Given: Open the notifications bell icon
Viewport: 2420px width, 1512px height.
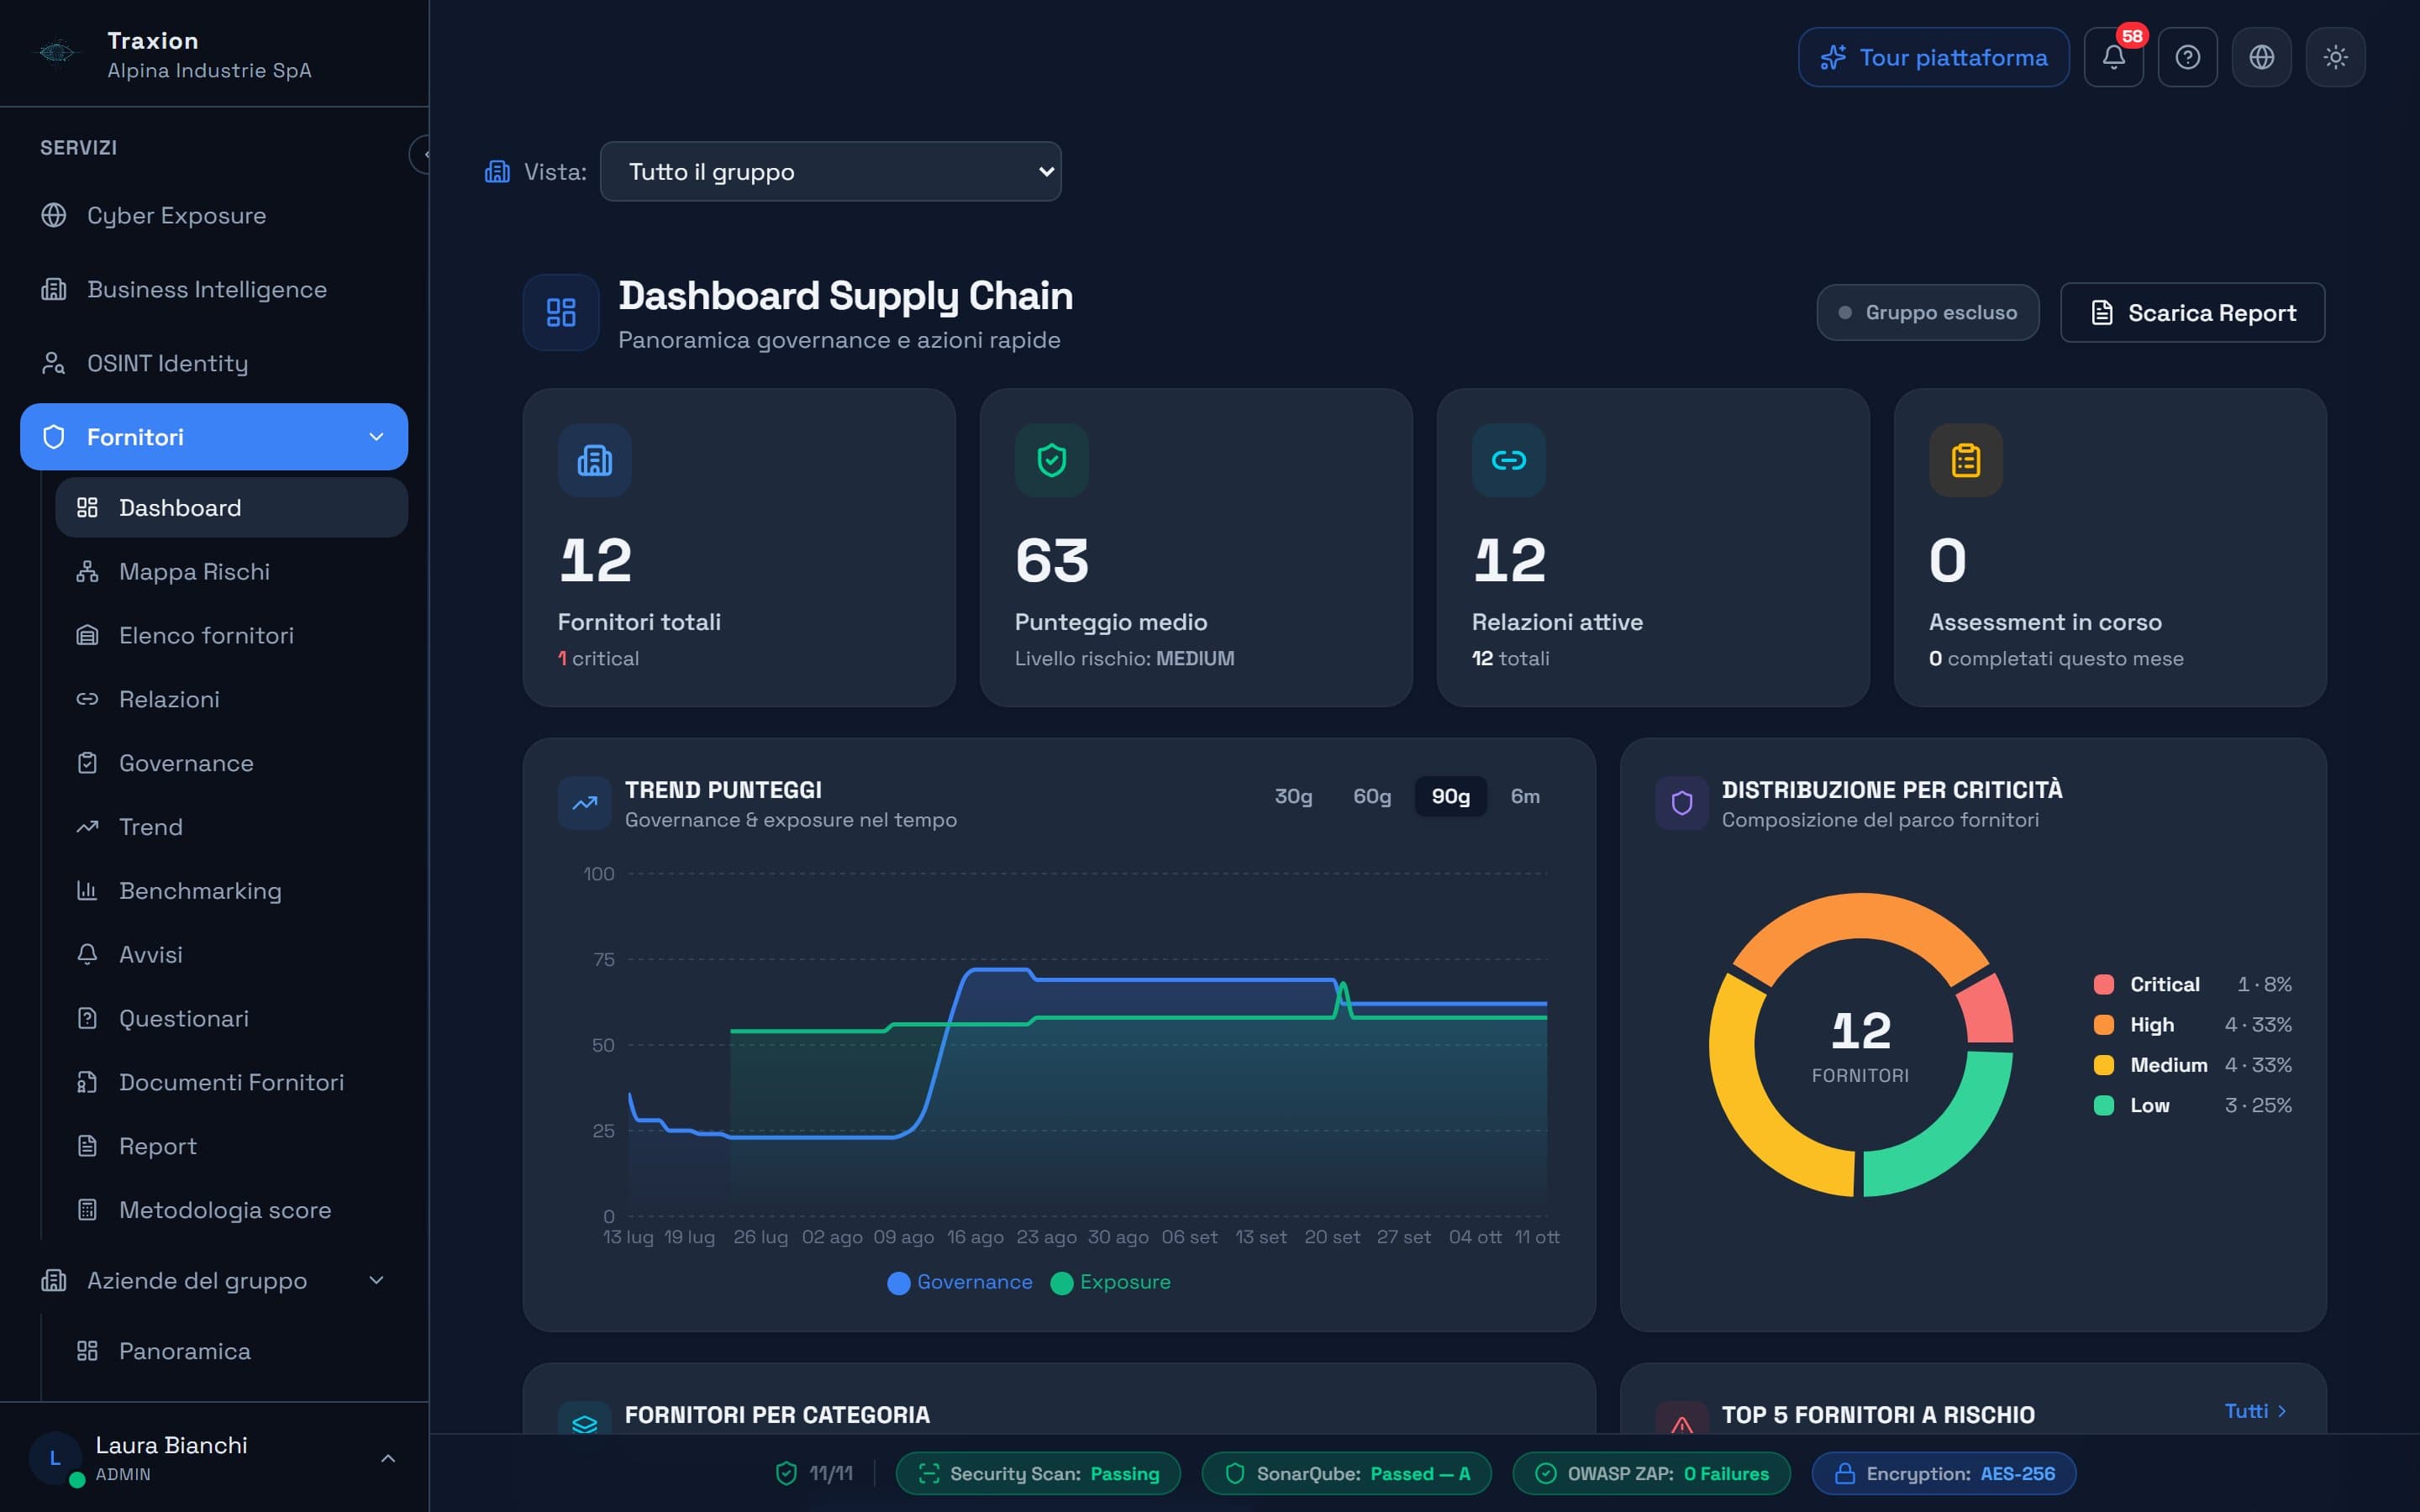Looking at the screenshot, I should tap(2113, 57).
